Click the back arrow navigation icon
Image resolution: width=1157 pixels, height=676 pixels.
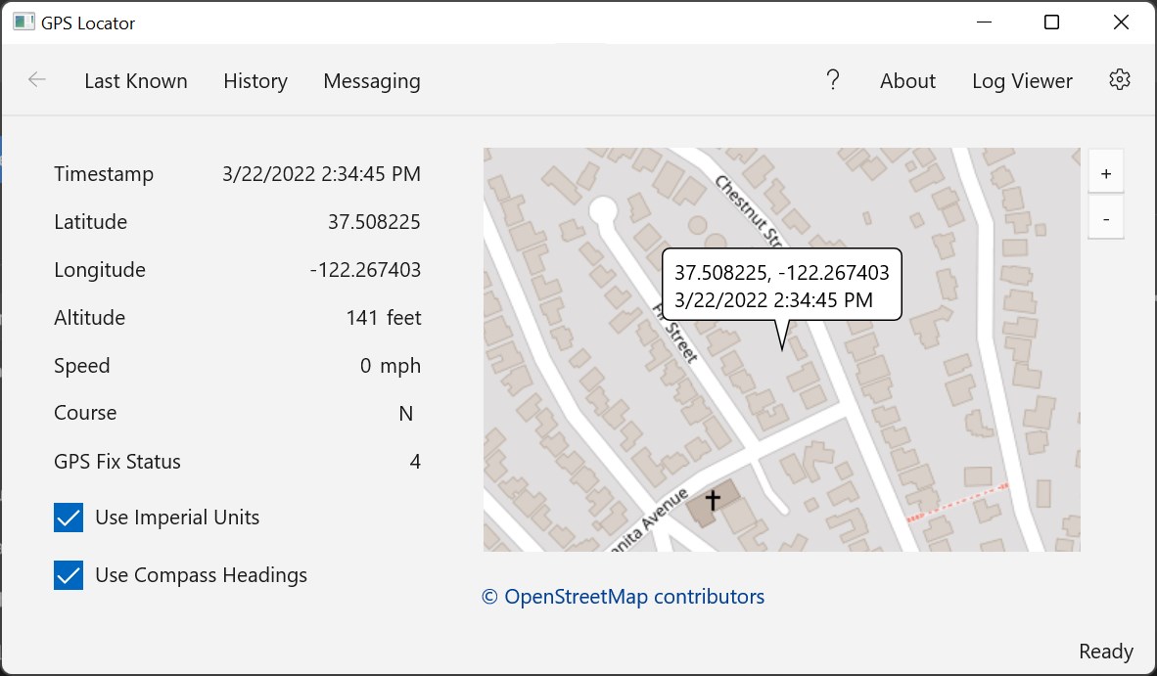pyautogui.click(x=37, y=80)
